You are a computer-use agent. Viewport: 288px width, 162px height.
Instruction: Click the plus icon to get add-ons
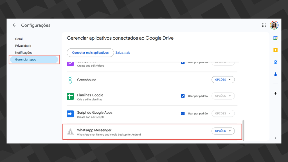point(275,93)
